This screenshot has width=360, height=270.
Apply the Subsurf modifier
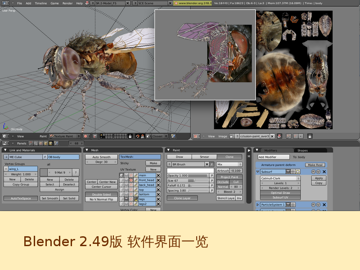coord(319,178)
